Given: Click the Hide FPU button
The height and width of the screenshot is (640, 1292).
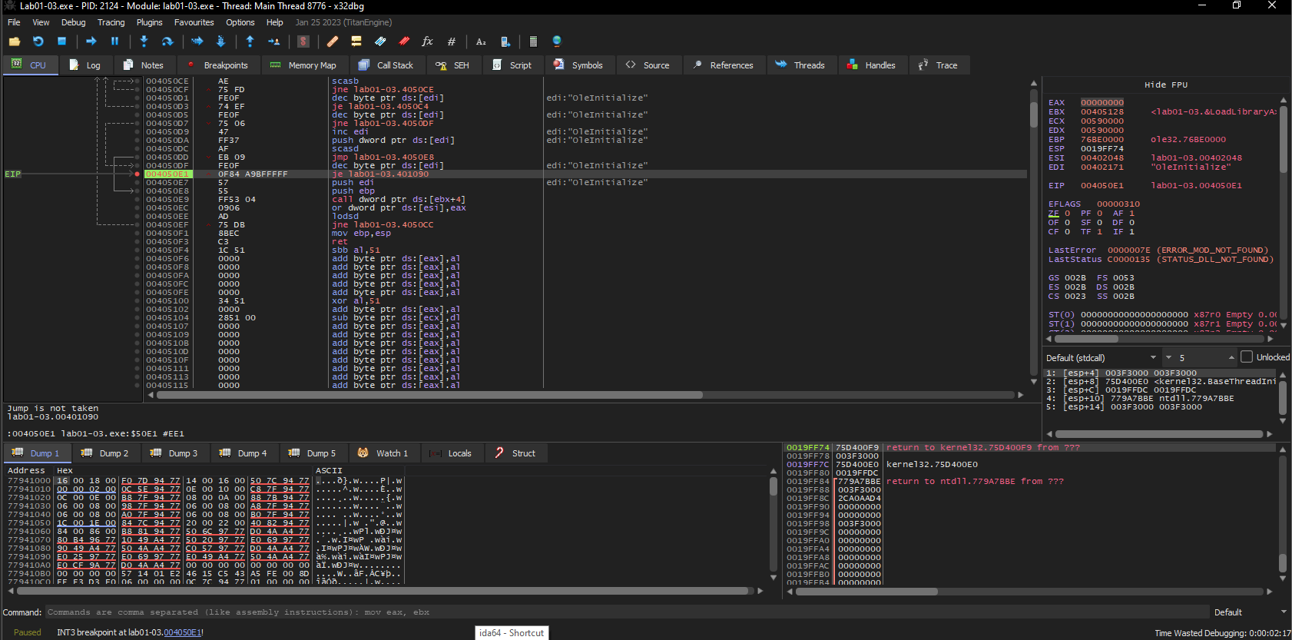Looking at the screenshot, I should (1166, 85).
